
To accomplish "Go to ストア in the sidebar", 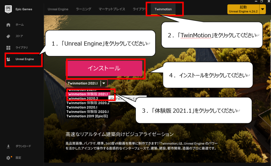I will (19, 36).
